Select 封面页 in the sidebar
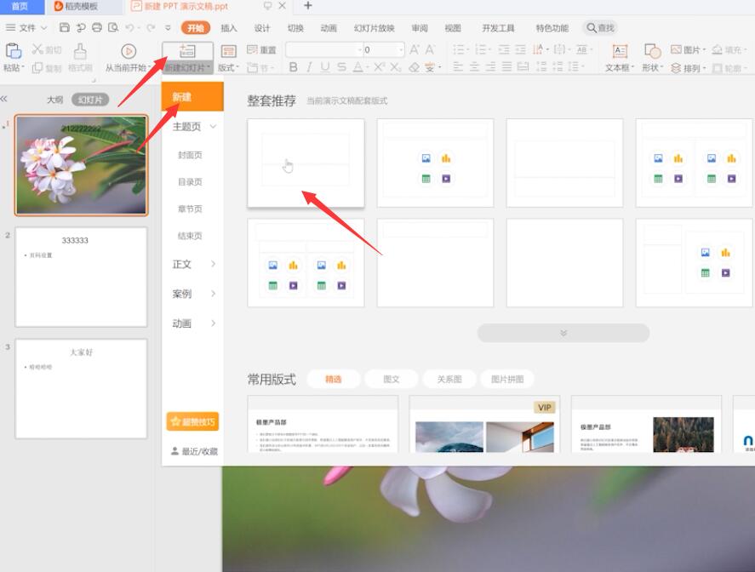Screen dimensions: 755x572 tap(190, 155)
